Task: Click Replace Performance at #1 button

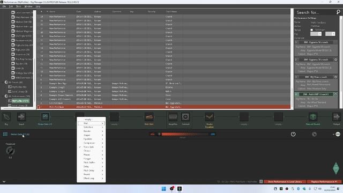Action: click(x=324, y=182)
